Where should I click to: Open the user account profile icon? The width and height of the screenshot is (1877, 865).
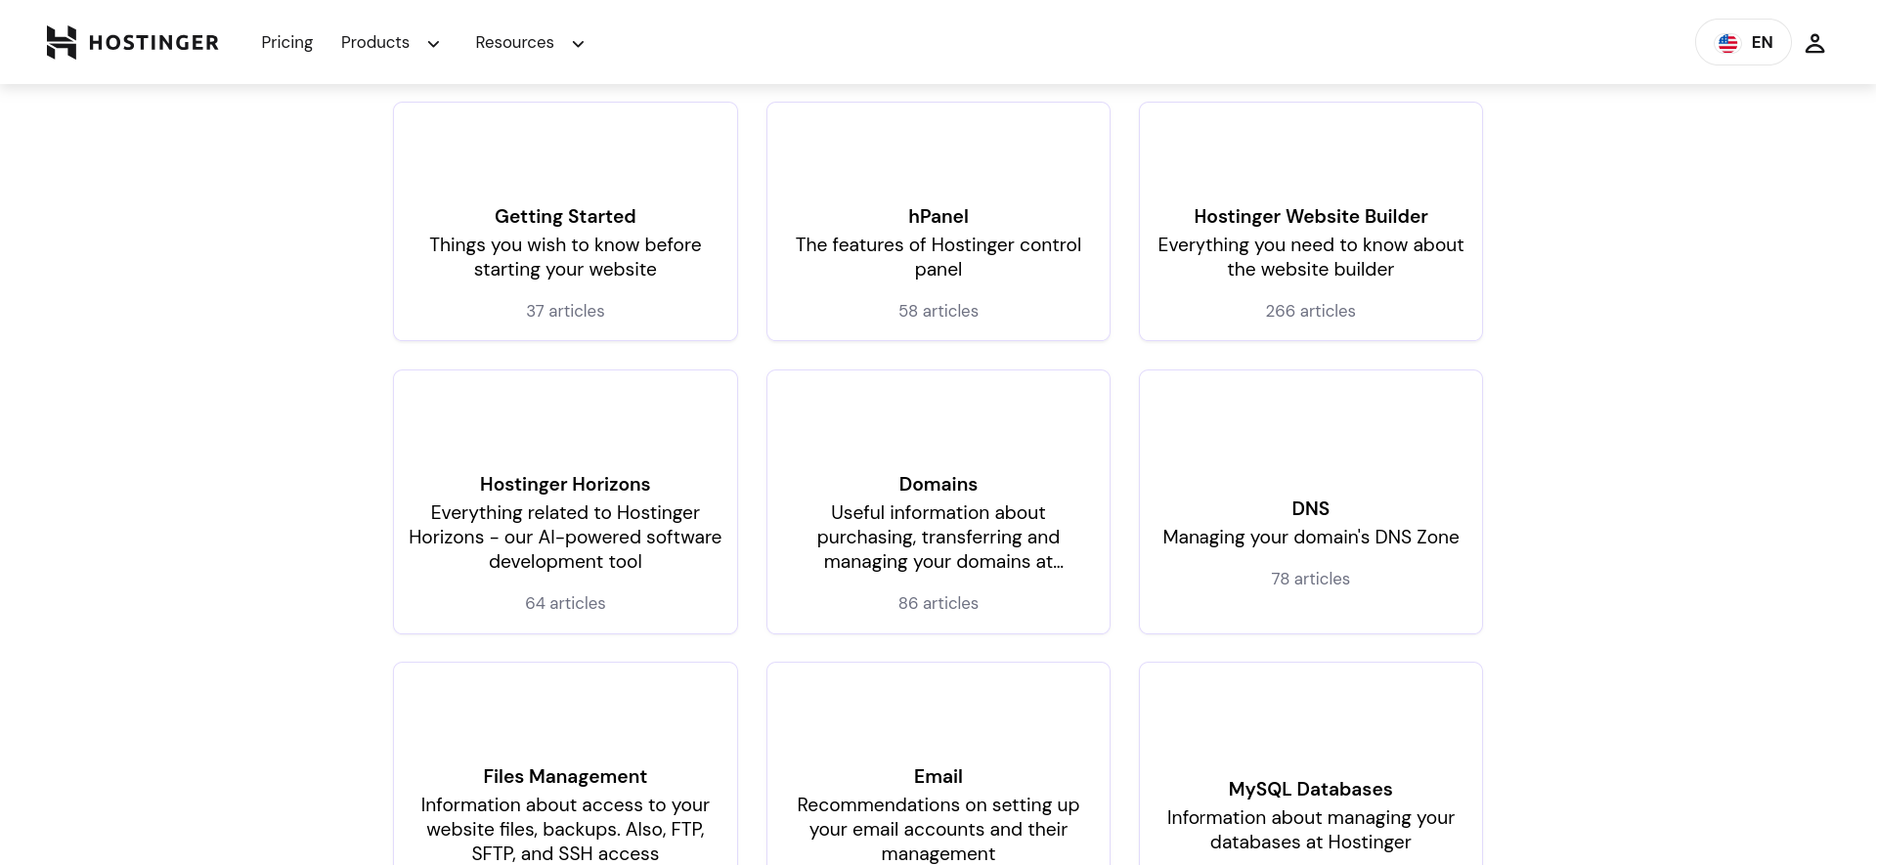coord(1814,43)
